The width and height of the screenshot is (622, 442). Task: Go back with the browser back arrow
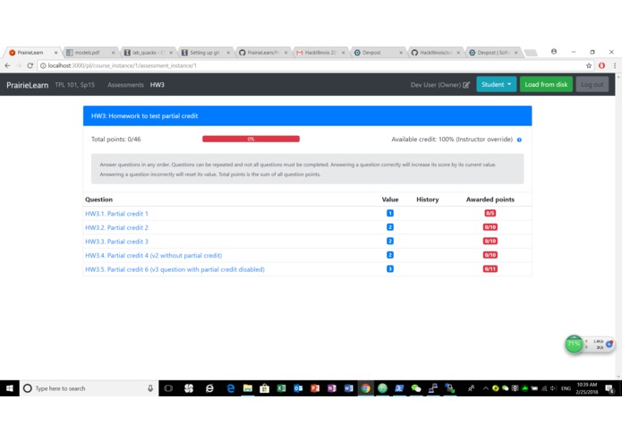(x=8, y=65)
